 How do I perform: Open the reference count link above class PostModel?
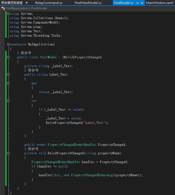click(24, 53)
